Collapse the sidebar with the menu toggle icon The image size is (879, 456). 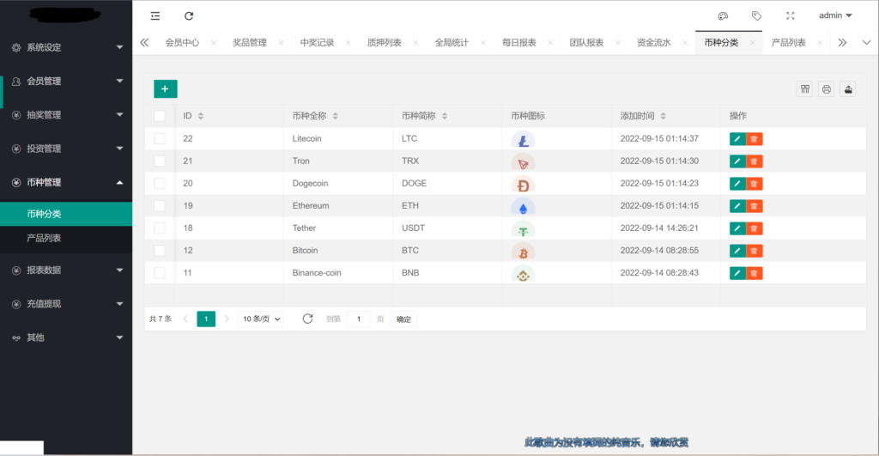click(x=155, y=15)
